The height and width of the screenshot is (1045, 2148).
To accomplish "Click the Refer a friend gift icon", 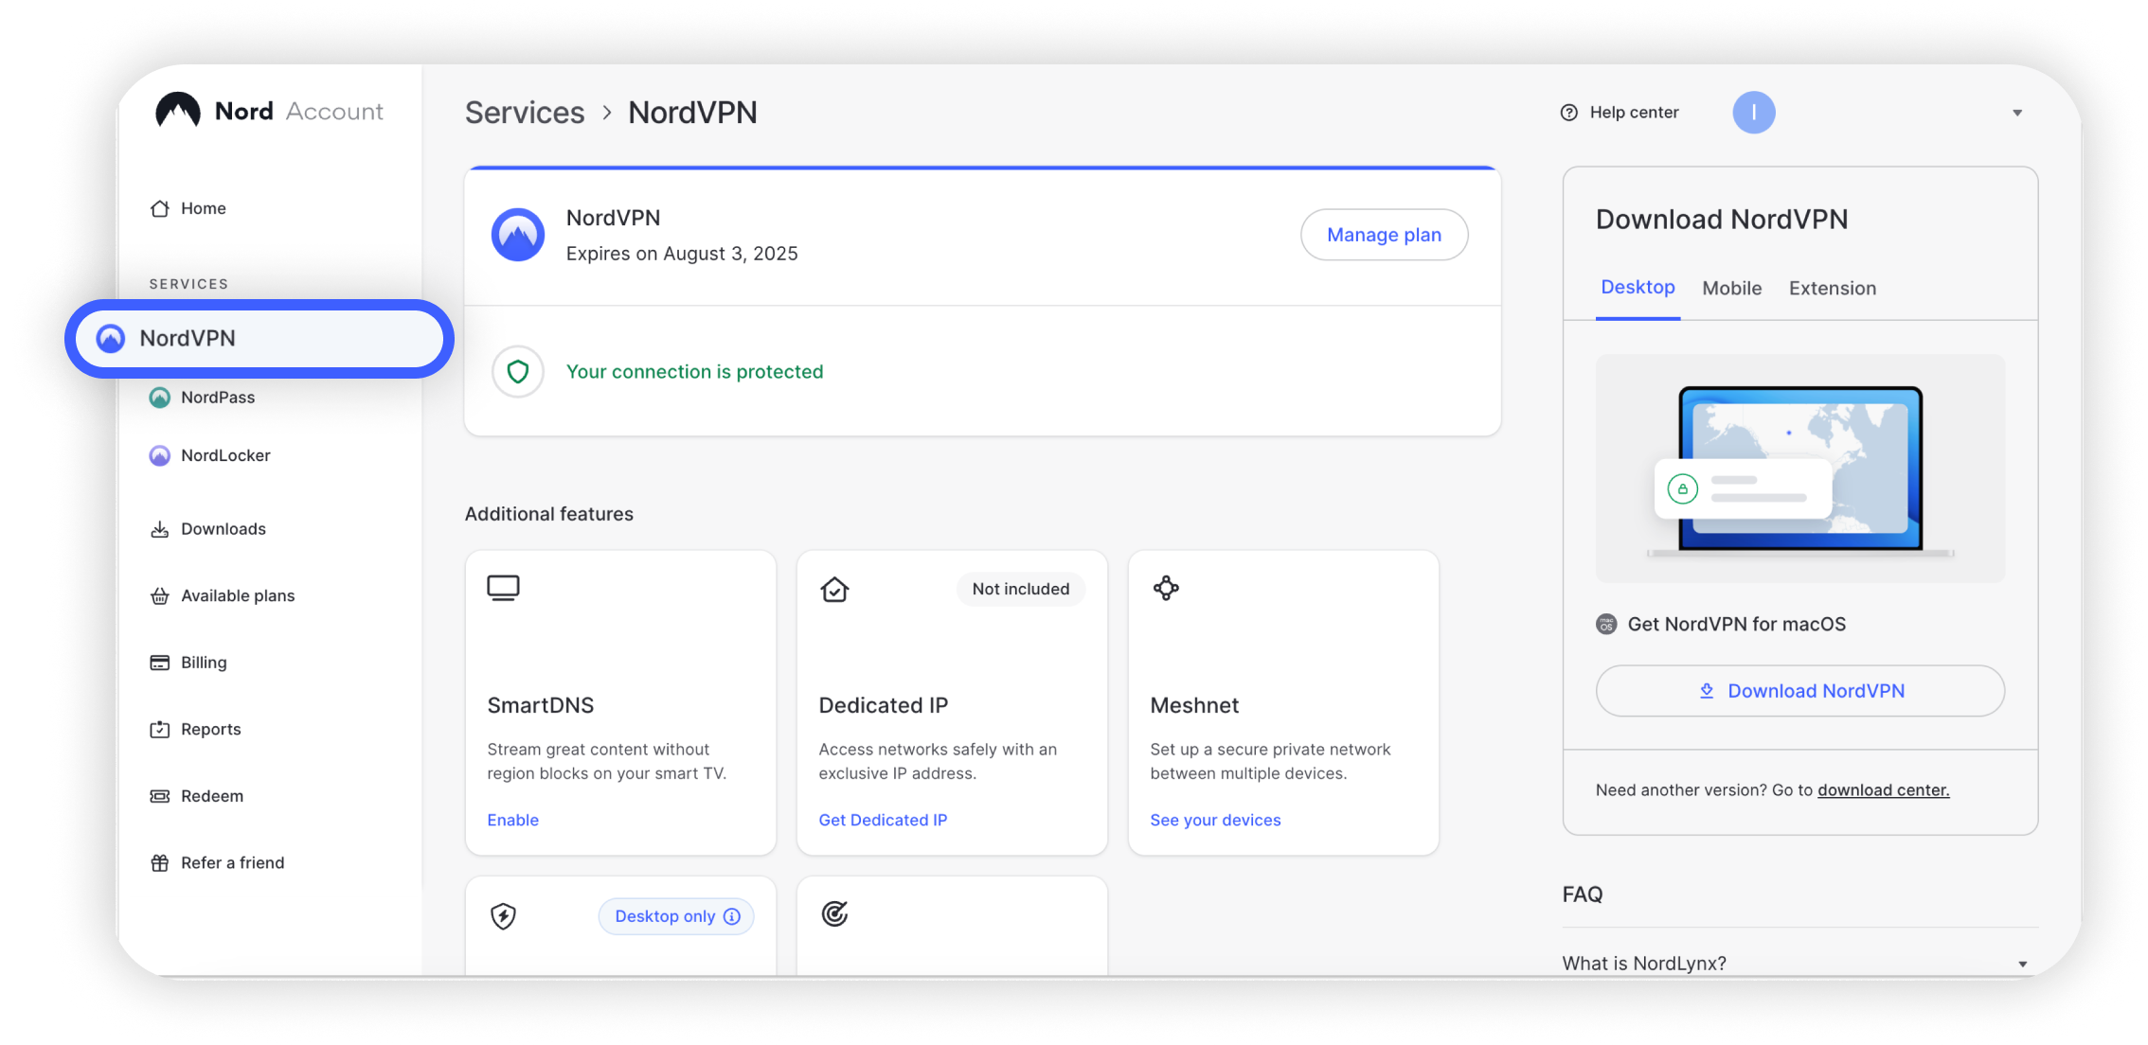I will point(160,863).
